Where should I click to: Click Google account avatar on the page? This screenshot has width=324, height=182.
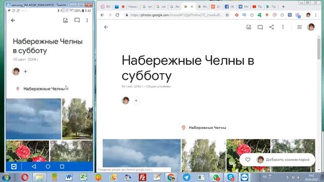311,27
